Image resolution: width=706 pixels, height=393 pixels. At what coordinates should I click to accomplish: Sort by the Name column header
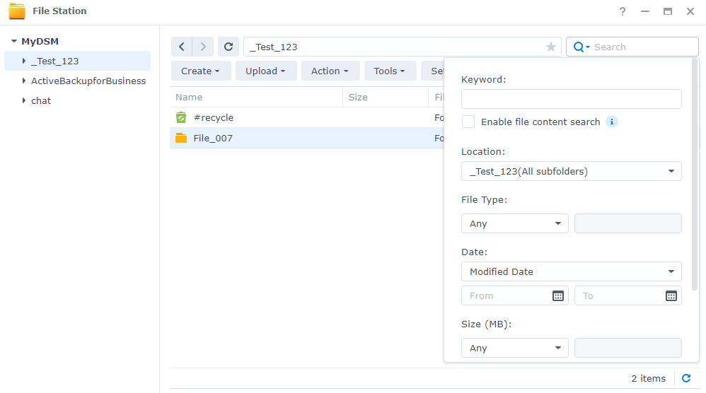256,97
